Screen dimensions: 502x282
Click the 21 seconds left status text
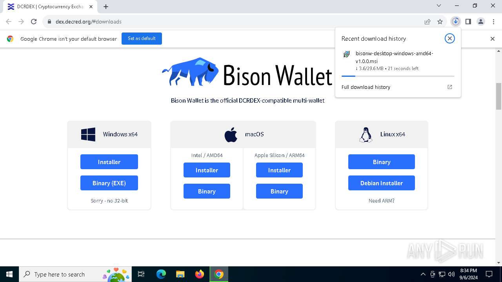point(403,68)
